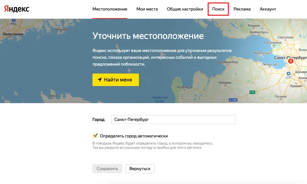This screenshot has width=307, height=184.
Task: Click the Кронштадт label on the map
Action: [x=263, y=53]
